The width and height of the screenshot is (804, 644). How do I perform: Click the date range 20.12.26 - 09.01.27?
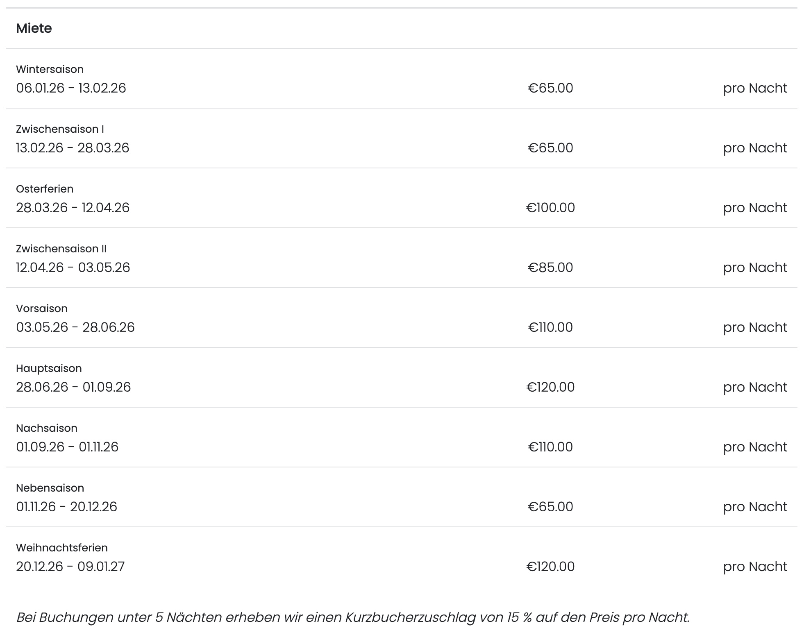[x=70, y=567]
